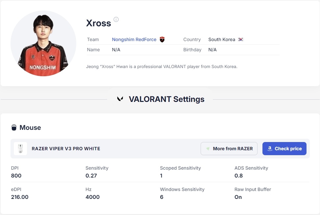This screenshot has width=320, height=215.
Task: Click the Nongshim RedForce team logo icon
Action: click(162, 39)
